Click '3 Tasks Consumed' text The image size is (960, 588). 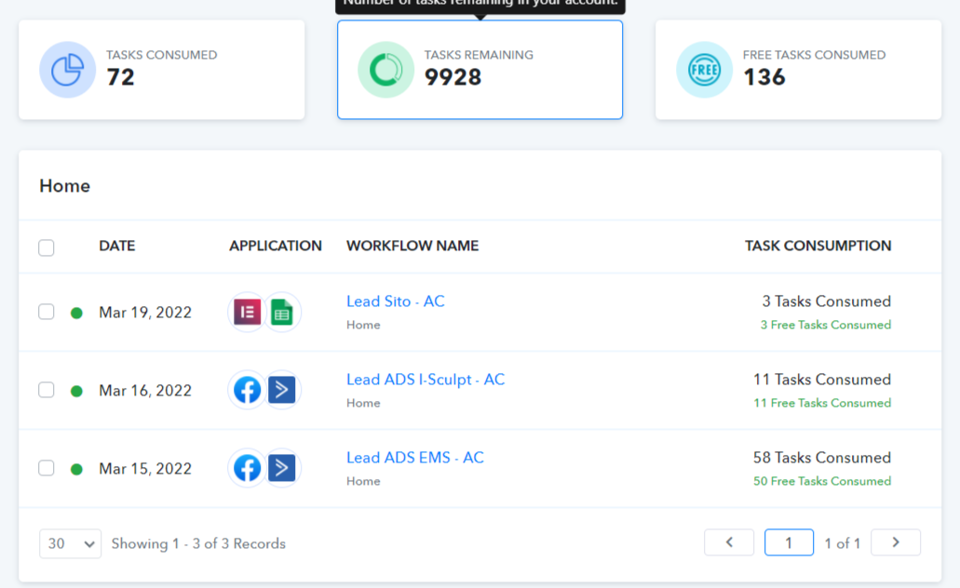(x=827, y=301)
